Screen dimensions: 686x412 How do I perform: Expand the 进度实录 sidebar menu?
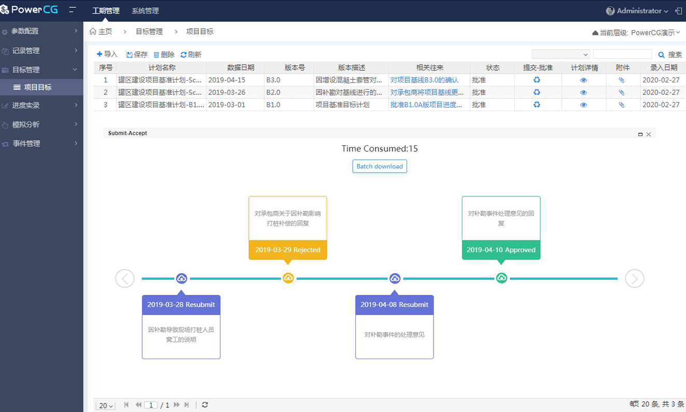41,105
